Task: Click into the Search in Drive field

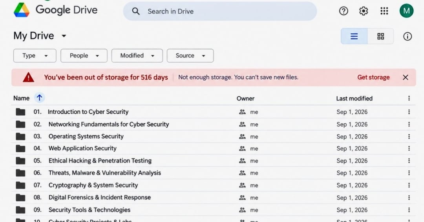Action: click(220, 11)
